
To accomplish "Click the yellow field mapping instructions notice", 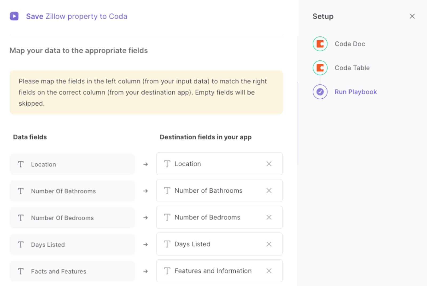I will [146, 92].
